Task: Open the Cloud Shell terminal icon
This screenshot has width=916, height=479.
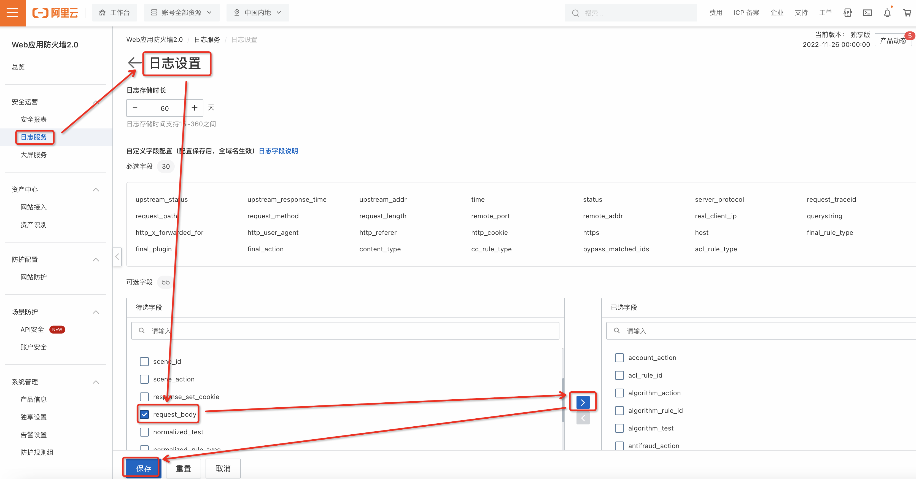Action: point(867,13)
